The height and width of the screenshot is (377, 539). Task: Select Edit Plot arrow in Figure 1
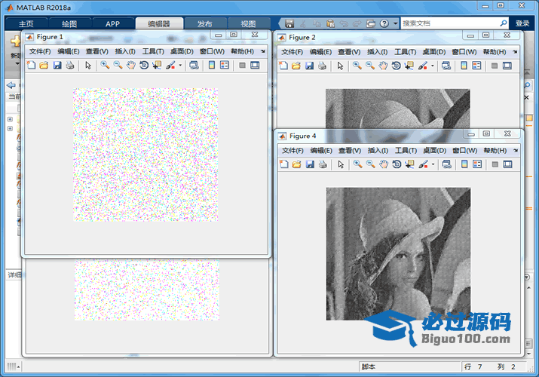pos(88,66)
